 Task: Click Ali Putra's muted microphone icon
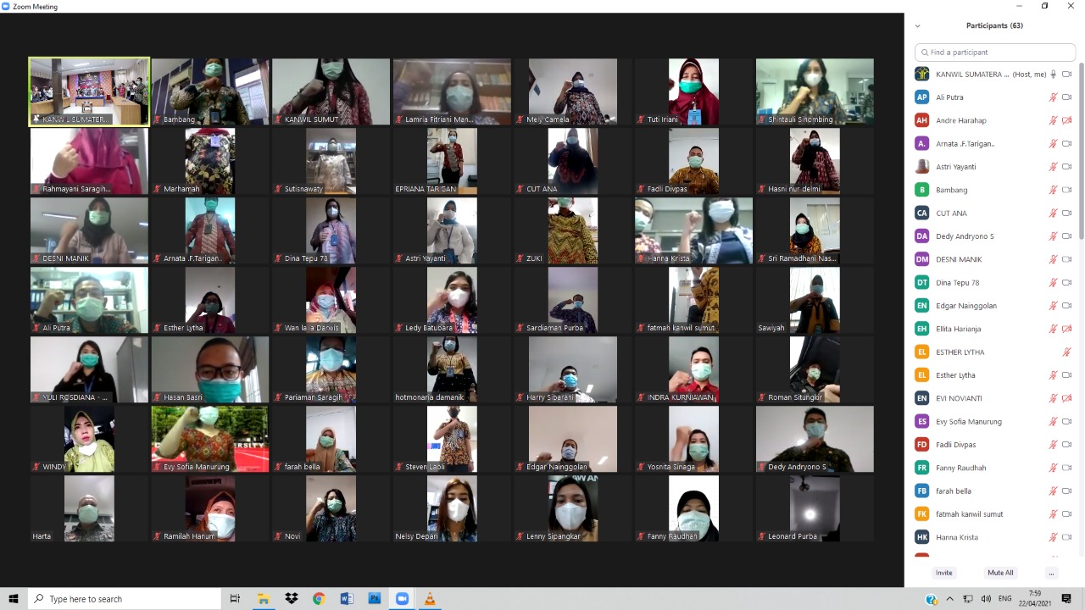point(1053,97)
